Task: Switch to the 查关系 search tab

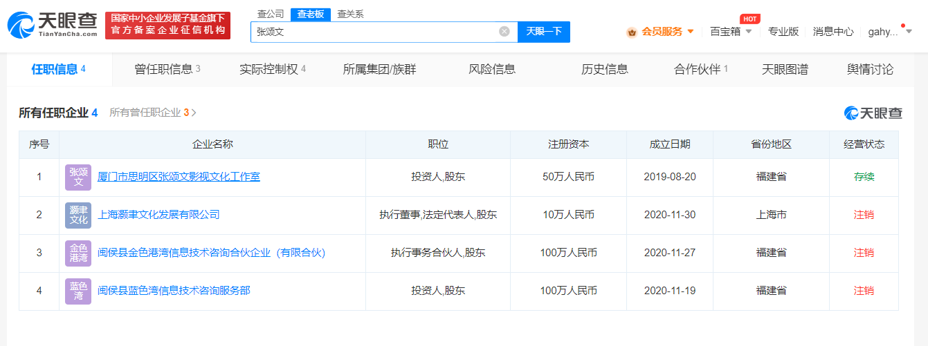Action: (350, 14)
